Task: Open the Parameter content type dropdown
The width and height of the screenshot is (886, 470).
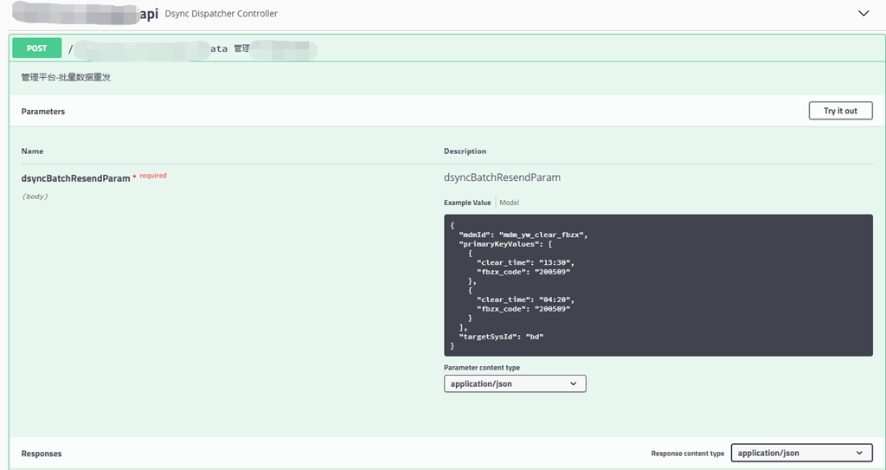Action: click(515, 383)
